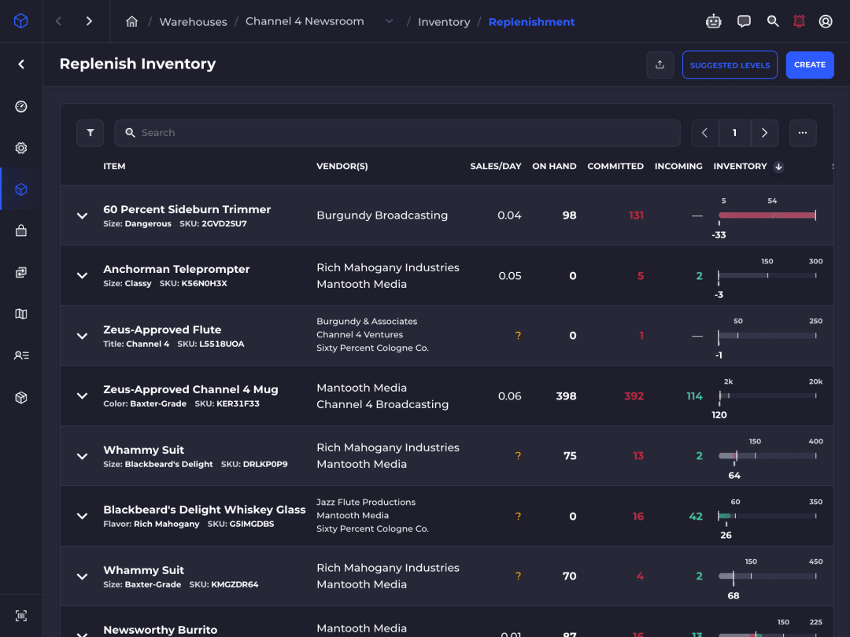Screen dimensions: 850x637
Task: Expand the Anchorman Teleprompter row
Action: coord(82,276)
